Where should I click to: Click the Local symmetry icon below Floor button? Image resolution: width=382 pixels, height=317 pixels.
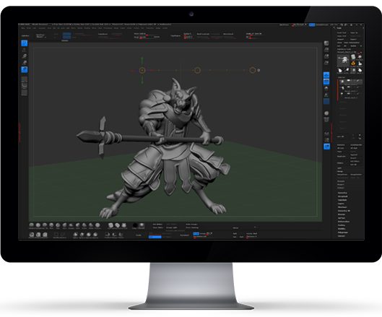click(x=326, y=88)
